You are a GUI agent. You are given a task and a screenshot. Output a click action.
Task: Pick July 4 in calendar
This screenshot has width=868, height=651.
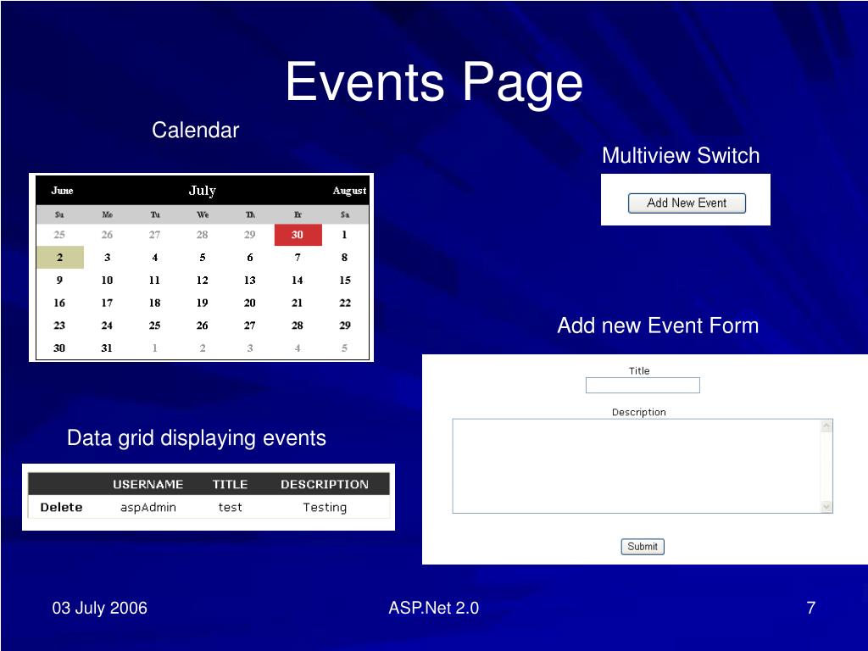tap(155, 258)
